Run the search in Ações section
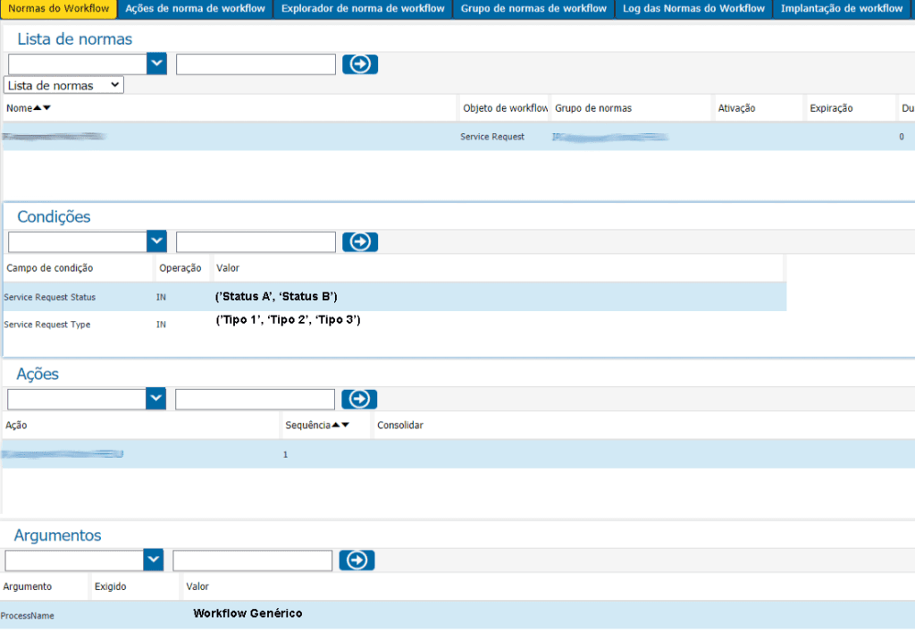 pos(359,399)
